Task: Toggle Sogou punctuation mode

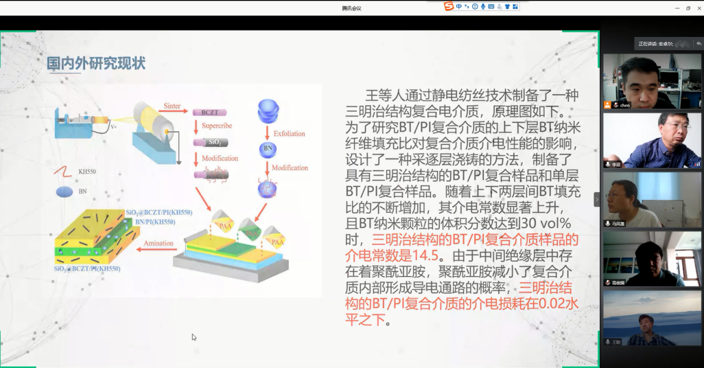Action: click(467, 7)
